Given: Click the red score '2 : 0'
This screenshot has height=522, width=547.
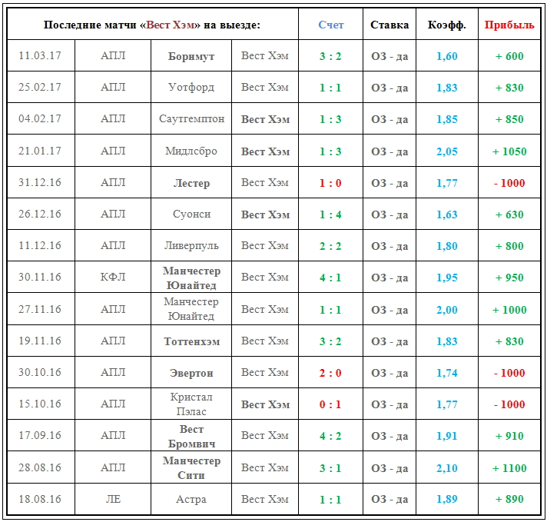Looking at the screenshot, I should (330, 373).
